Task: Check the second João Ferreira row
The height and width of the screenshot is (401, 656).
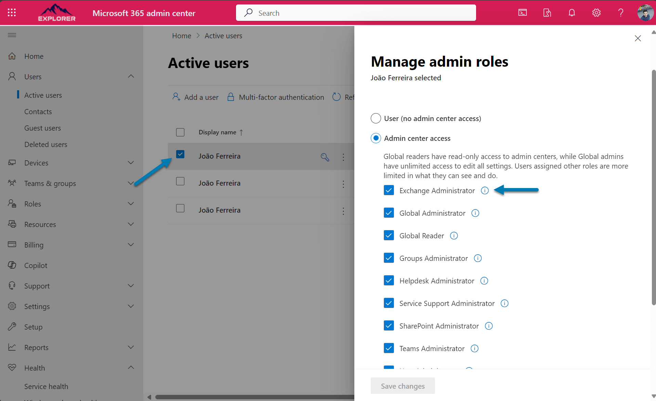Action: pos(180,181)
